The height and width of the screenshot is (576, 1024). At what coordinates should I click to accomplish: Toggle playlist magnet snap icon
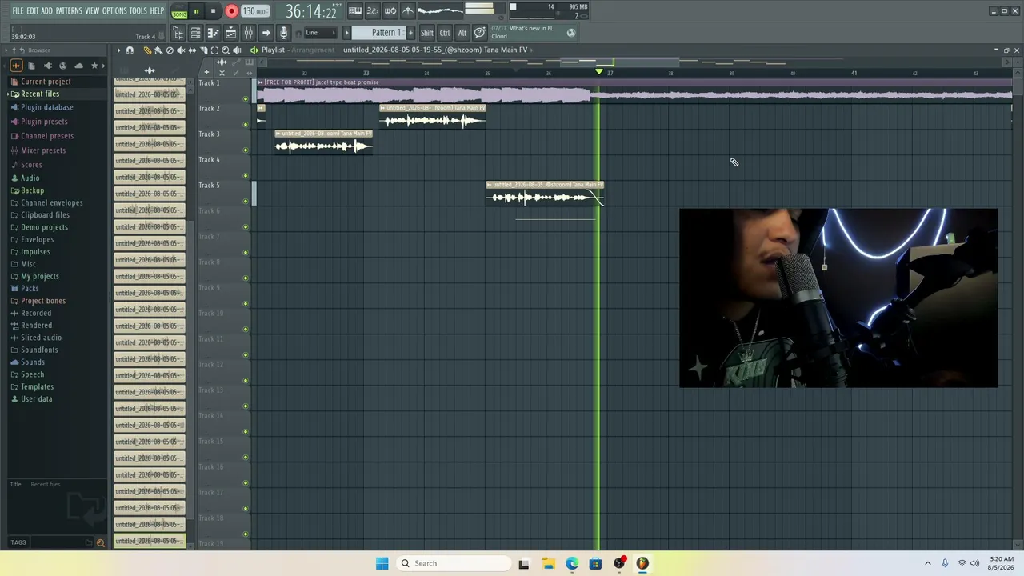click(x=130, y=50)
